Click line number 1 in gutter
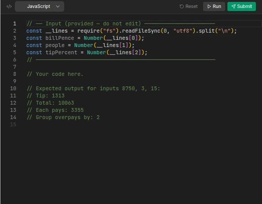 click(15, 24)
